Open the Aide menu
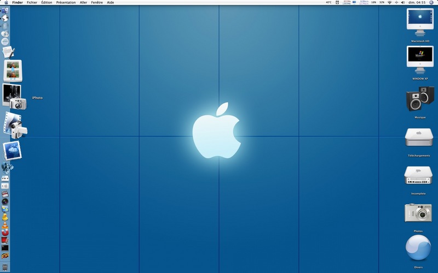This screenshot has height=273, width=438. click(111, 2)
